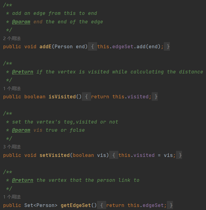Click the closing fold brace of setVisited
Image resolution: width=206 pixels, height=210 pixels.
(x=181, y=155)
